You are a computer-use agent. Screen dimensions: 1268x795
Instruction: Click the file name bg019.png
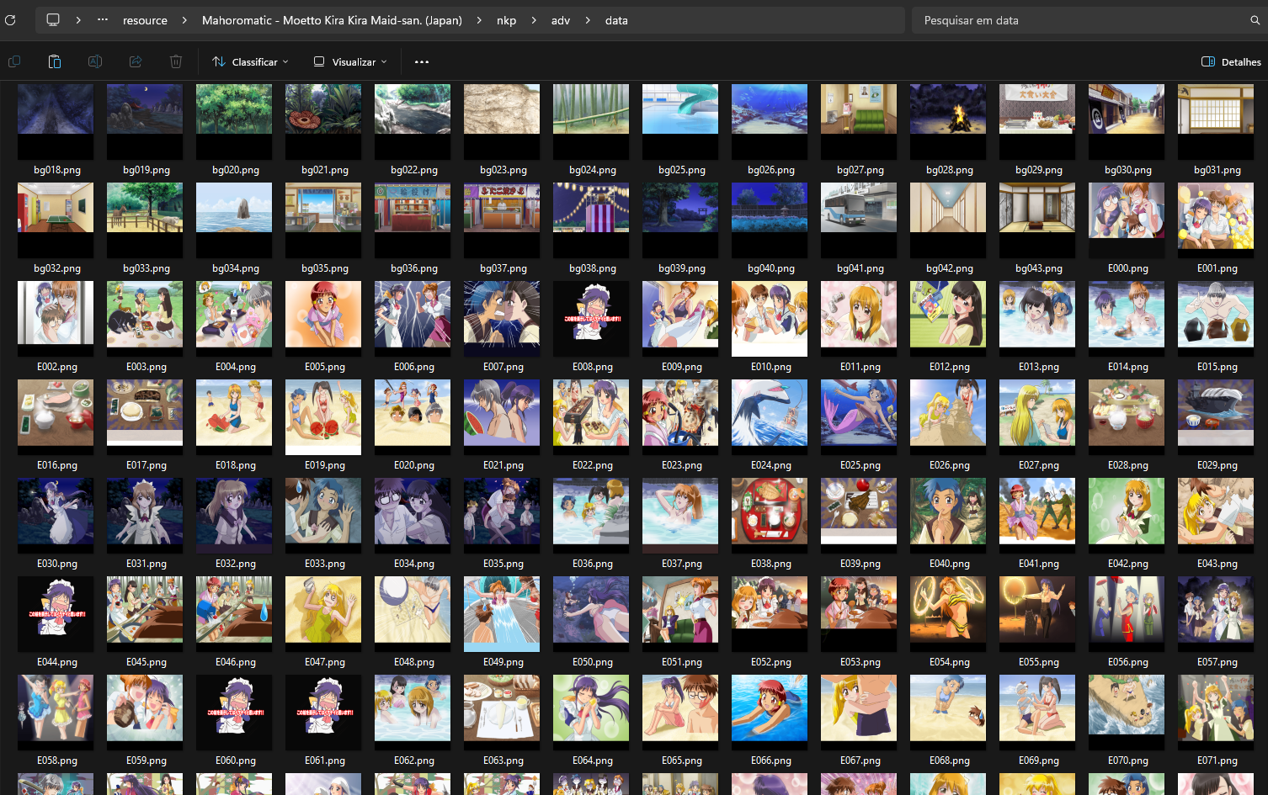tap(147, 170)
